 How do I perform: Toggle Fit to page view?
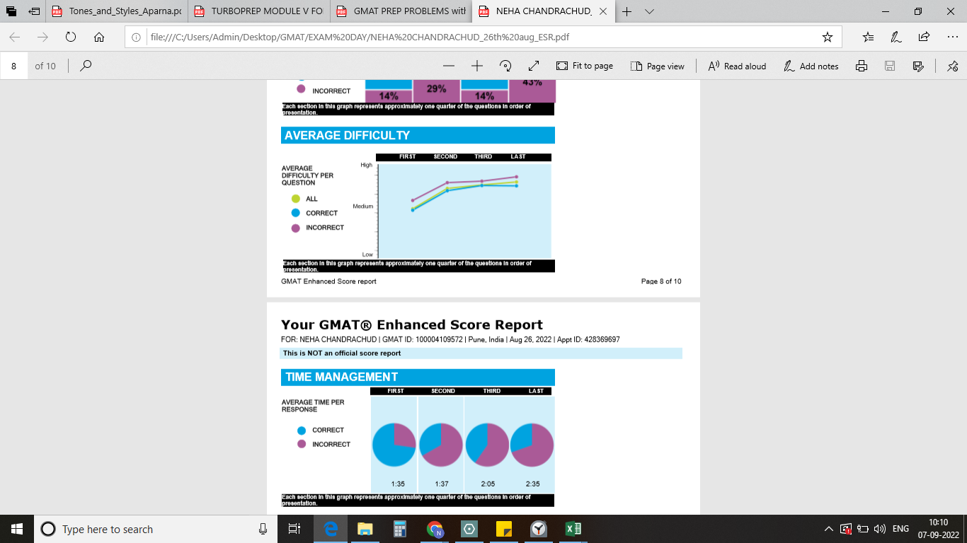point(585,66)
